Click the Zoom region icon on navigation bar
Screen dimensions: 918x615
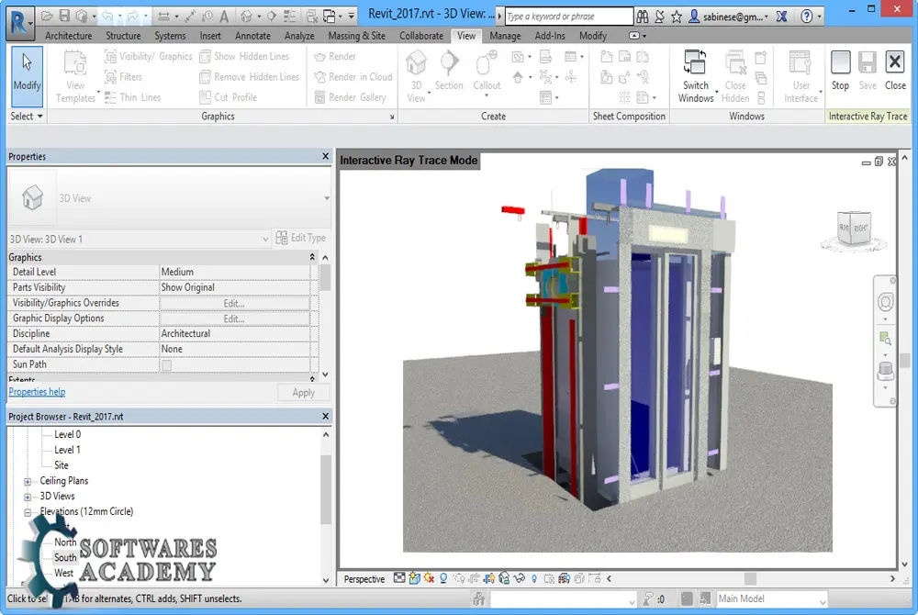886,338
